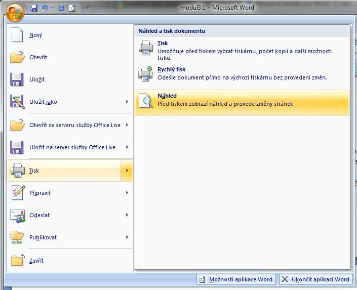Open Customize Quick Access Toolbar dropdown

[x=87, y=8]
